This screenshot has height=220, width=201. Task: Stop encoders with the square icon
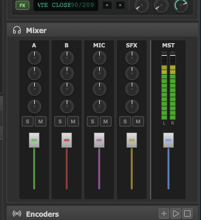pyautogui.click(x=187, y=214)
